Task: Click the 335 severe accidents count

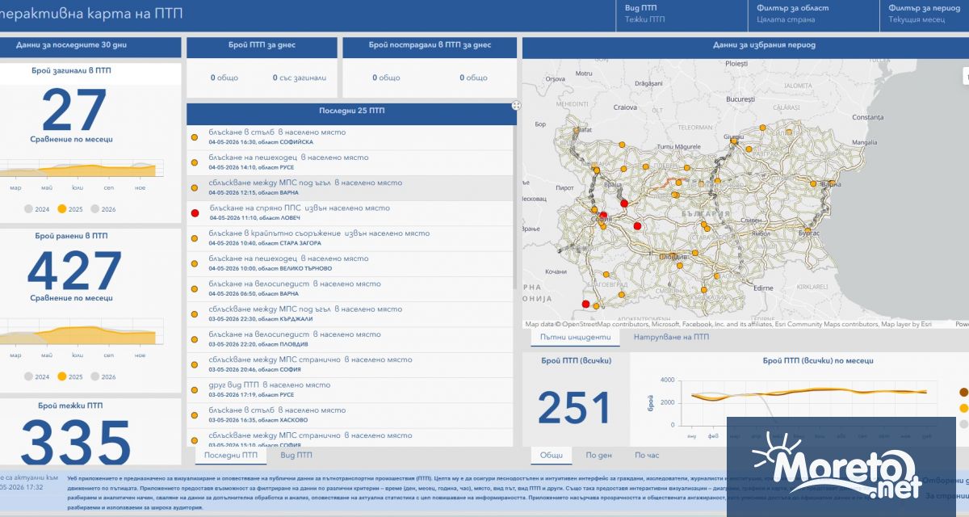Action: click(x=75, y=441)
